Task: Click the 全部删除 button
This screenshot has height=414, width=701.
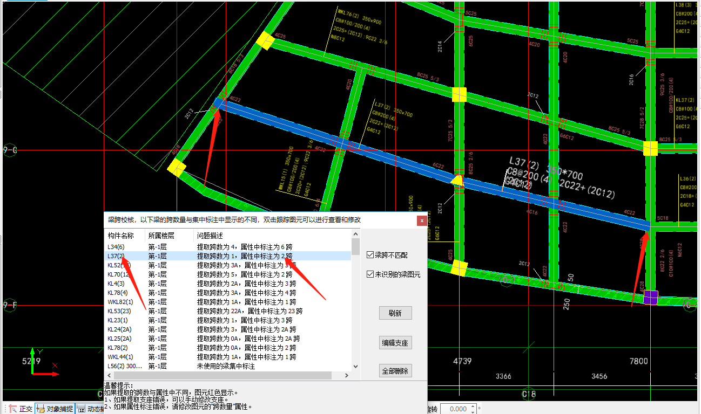Action: point(395,371)
